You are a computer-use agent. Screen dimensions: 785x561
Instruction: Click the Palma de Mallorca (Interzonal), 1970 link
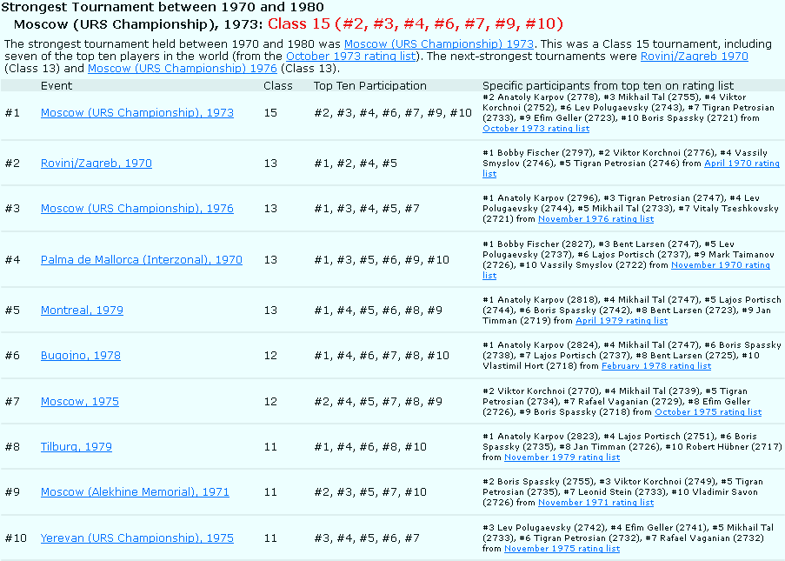[x=141, y=259]
